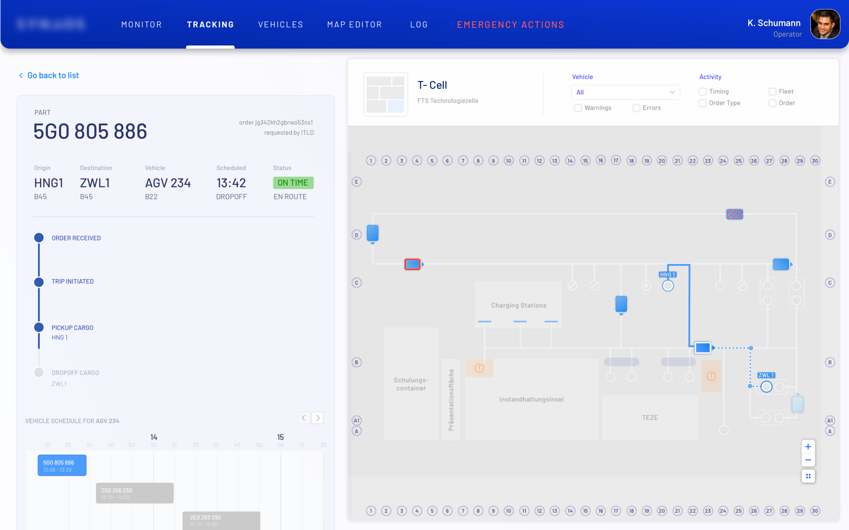
Task: Go to previous schedule page arrow
Action: pyautogui.click(x=304, y=418)
